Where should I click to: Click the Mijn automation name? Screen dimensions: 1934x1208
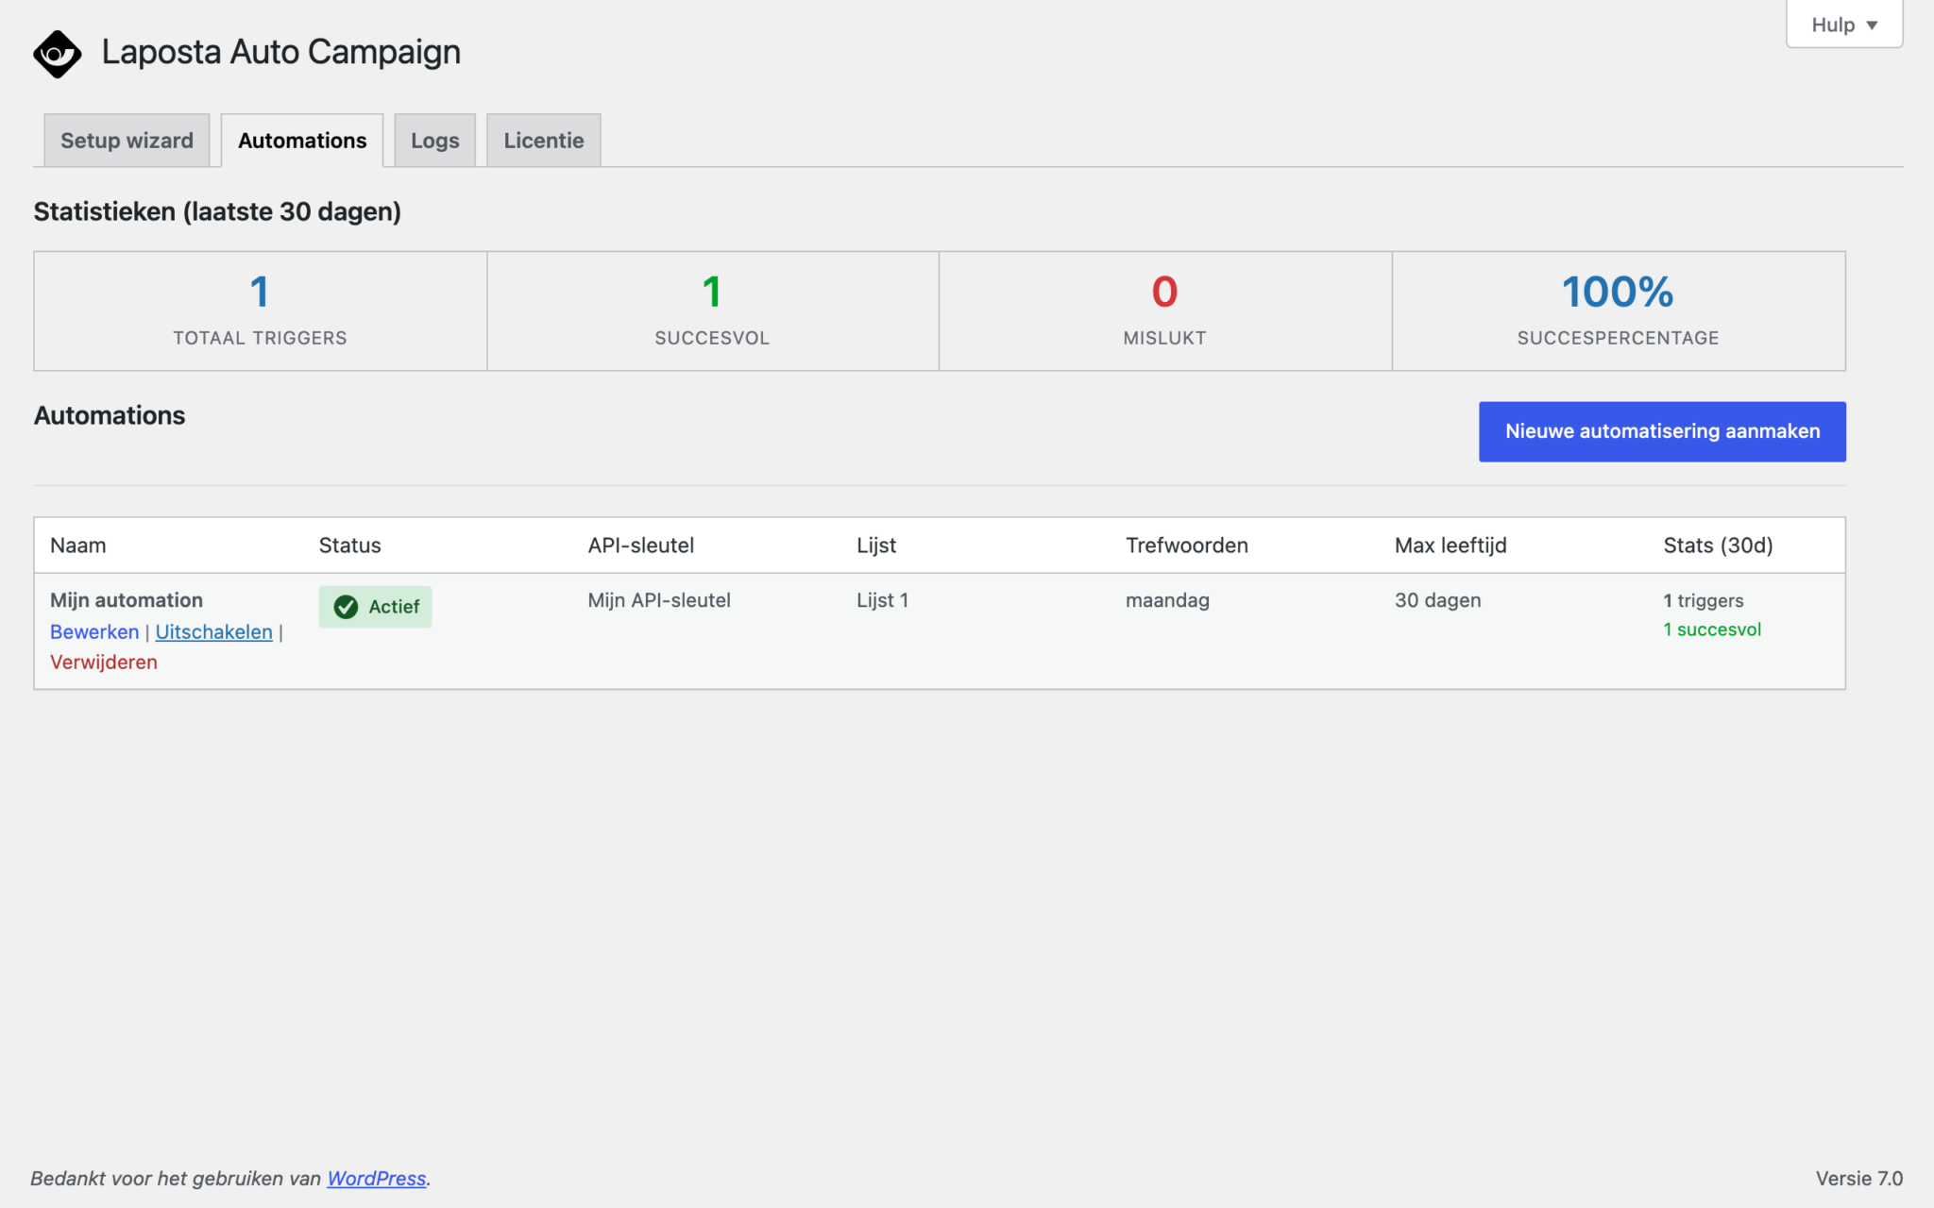pyautogui.click(x=127, y=600)
